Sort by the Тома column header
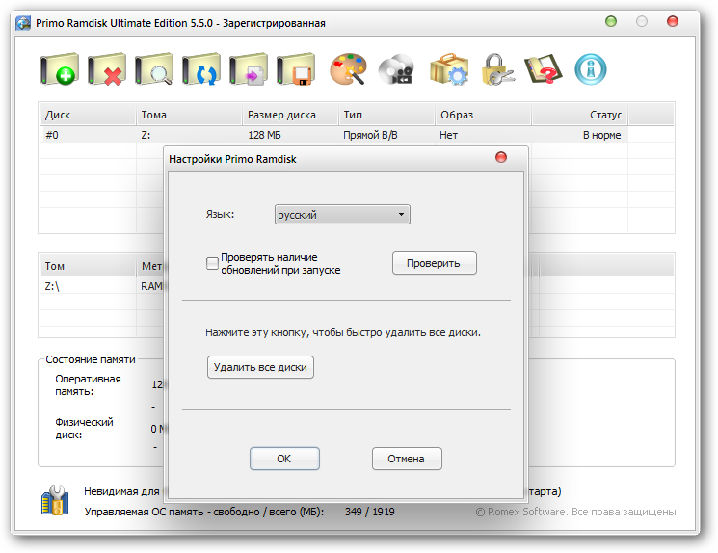Screen dimensions: 718x553 pos(189,115)
